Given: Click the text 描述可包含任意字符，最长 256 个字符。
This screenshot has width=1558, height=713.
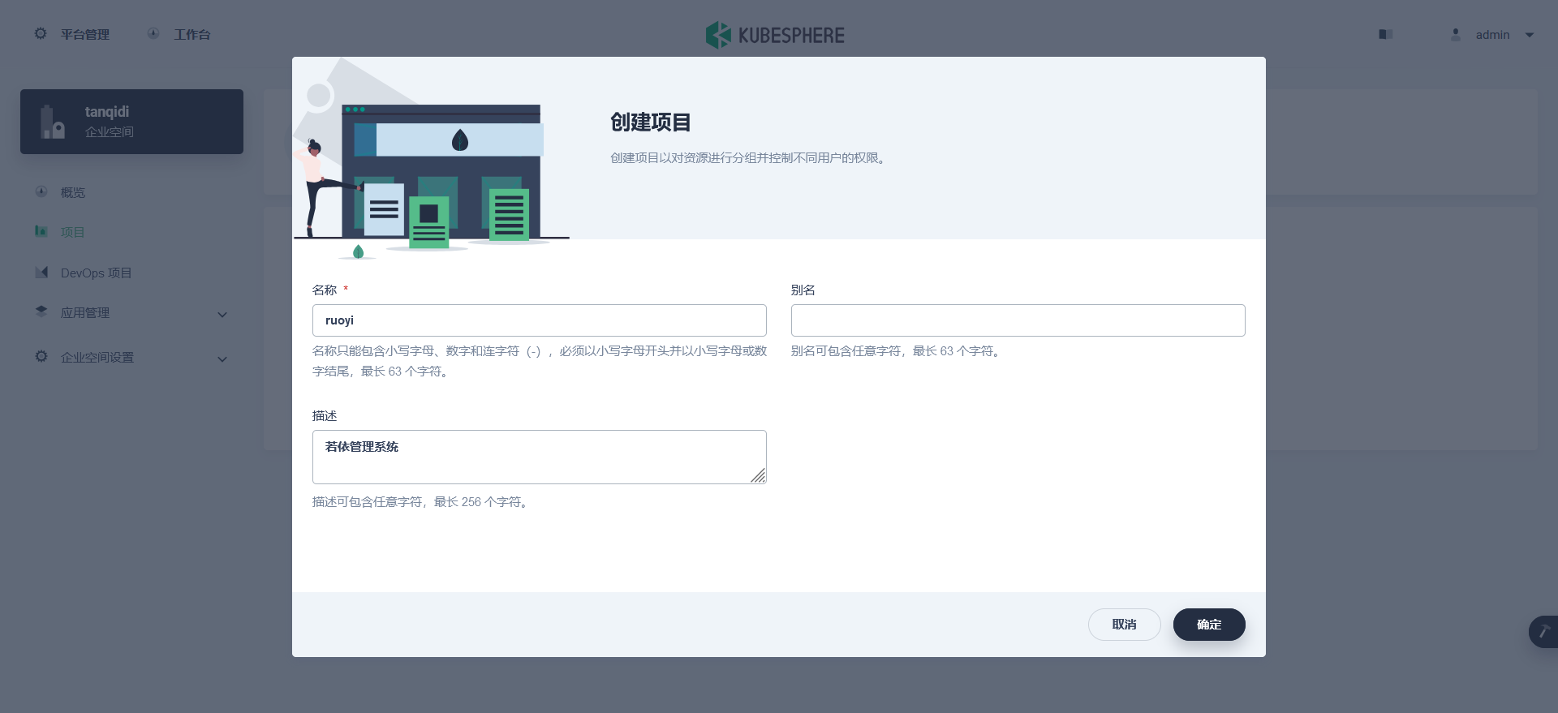Looking at the screenshot, I should tap(422, 502).
